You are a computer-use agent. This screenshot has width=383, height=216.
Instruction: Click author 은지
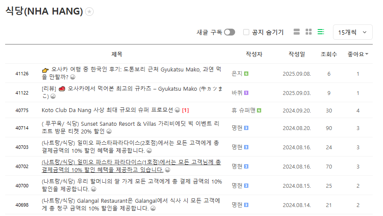point(237,74)
